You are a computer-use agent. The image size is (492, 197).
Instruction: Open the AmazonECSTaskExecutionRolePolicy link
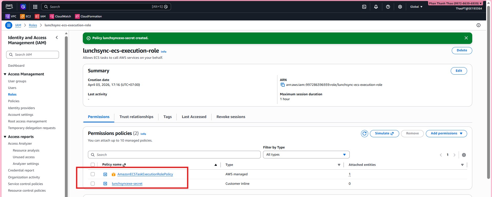pyautogui.click(x=145, y=174)
